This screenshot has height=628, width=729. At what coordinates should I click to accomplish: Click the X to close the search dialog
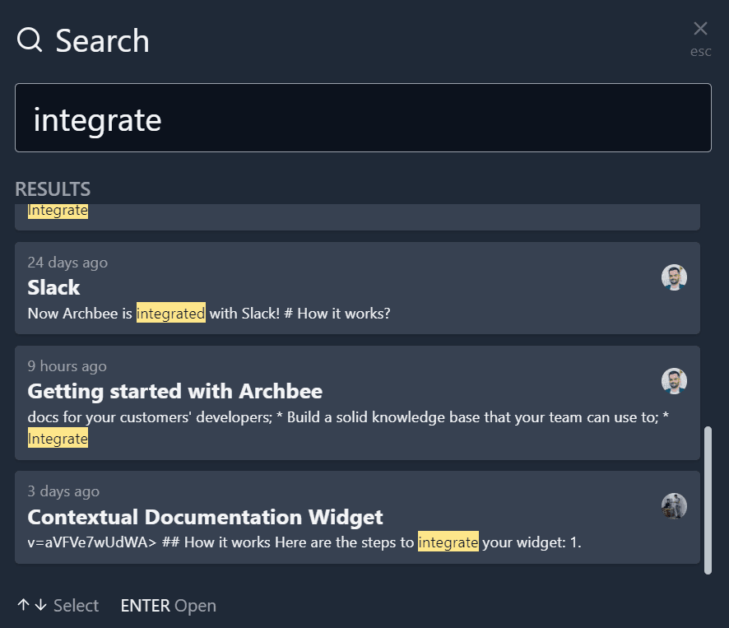[700, 28]
